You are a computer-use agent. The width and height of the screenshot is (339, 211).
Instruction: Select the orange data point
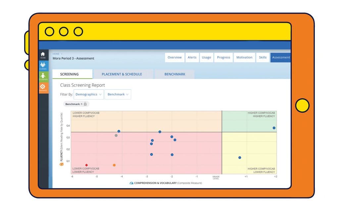[x=114, y=165]
